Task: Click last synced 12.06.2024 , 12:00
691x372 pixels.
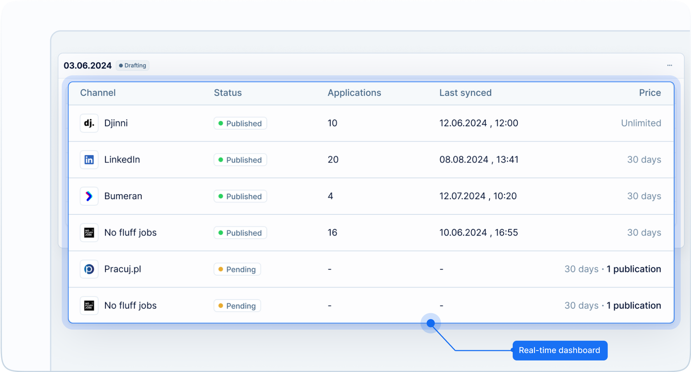Action: click(479, 123)
